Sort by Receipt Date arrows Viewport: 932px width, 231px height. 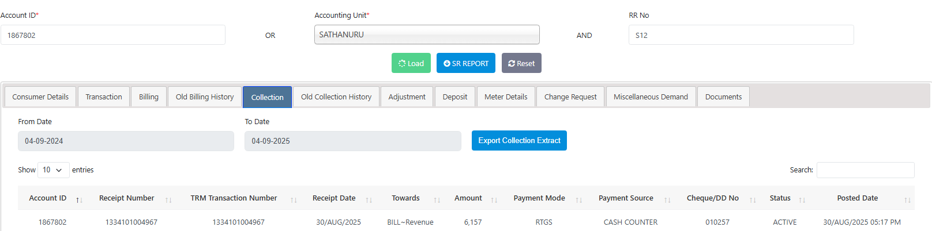(x=369, y=199)
